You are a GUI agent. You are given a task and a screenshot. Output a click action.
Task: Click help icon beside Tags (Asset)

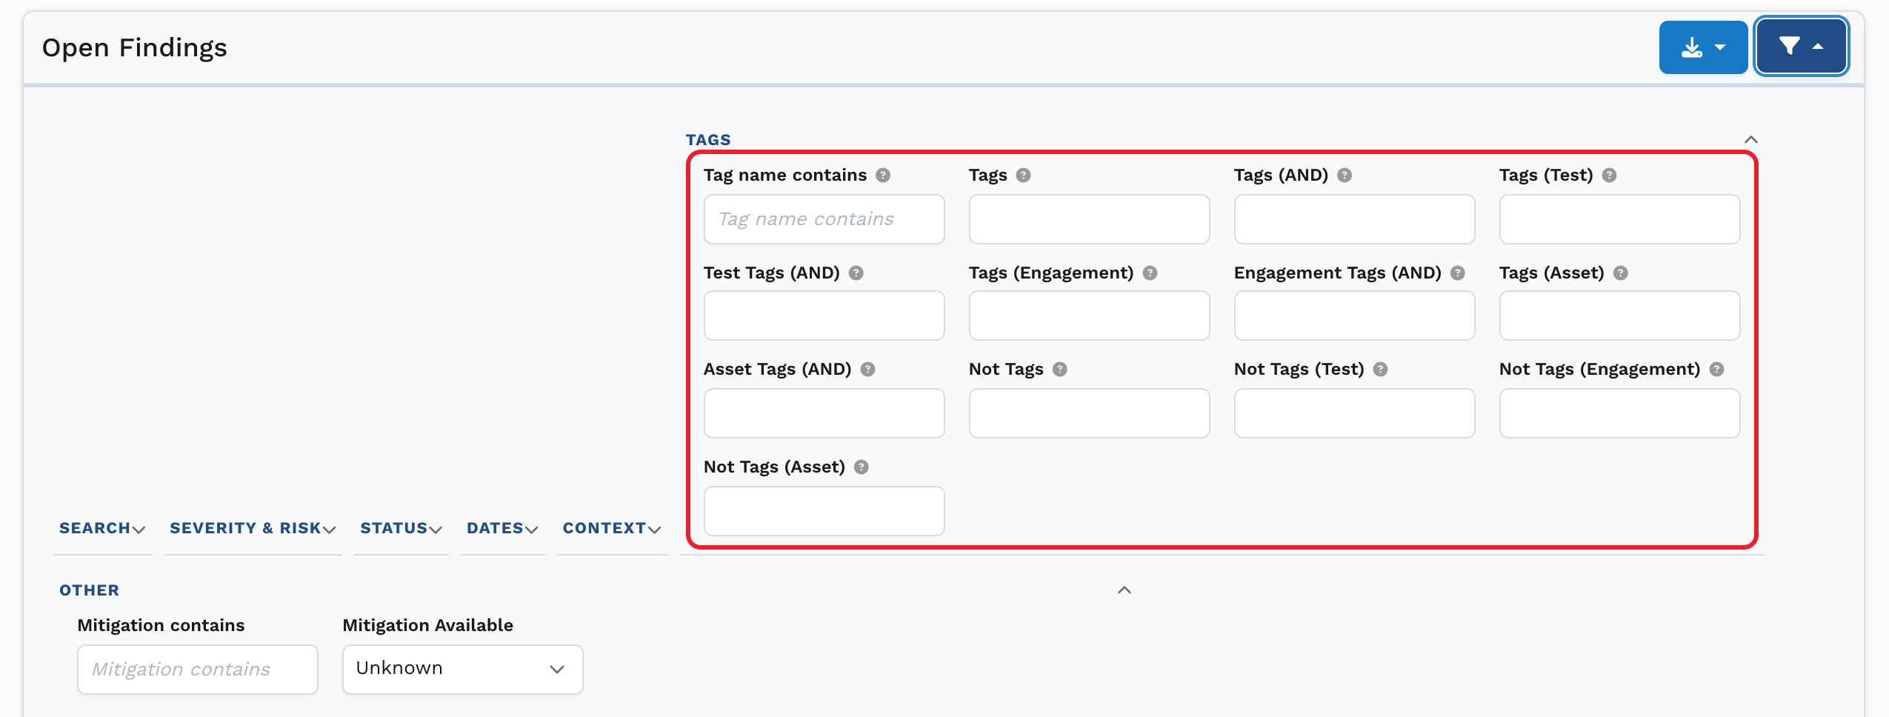tap(1621, 273)
